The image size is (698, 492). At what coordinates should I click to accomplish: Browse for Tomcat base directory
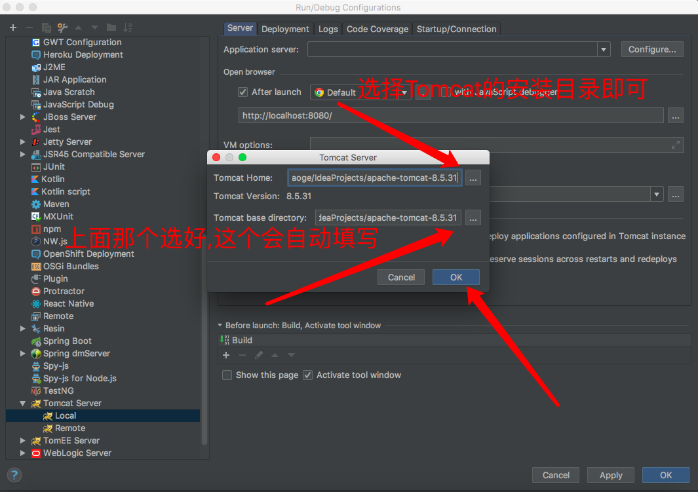coord(473,218)
